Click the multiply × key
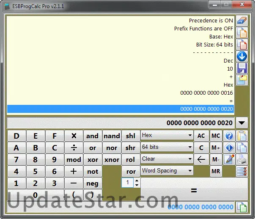Image resolution: width=255 pixels, height=219 pixels. pyautogui.click(x=74, y=136)
